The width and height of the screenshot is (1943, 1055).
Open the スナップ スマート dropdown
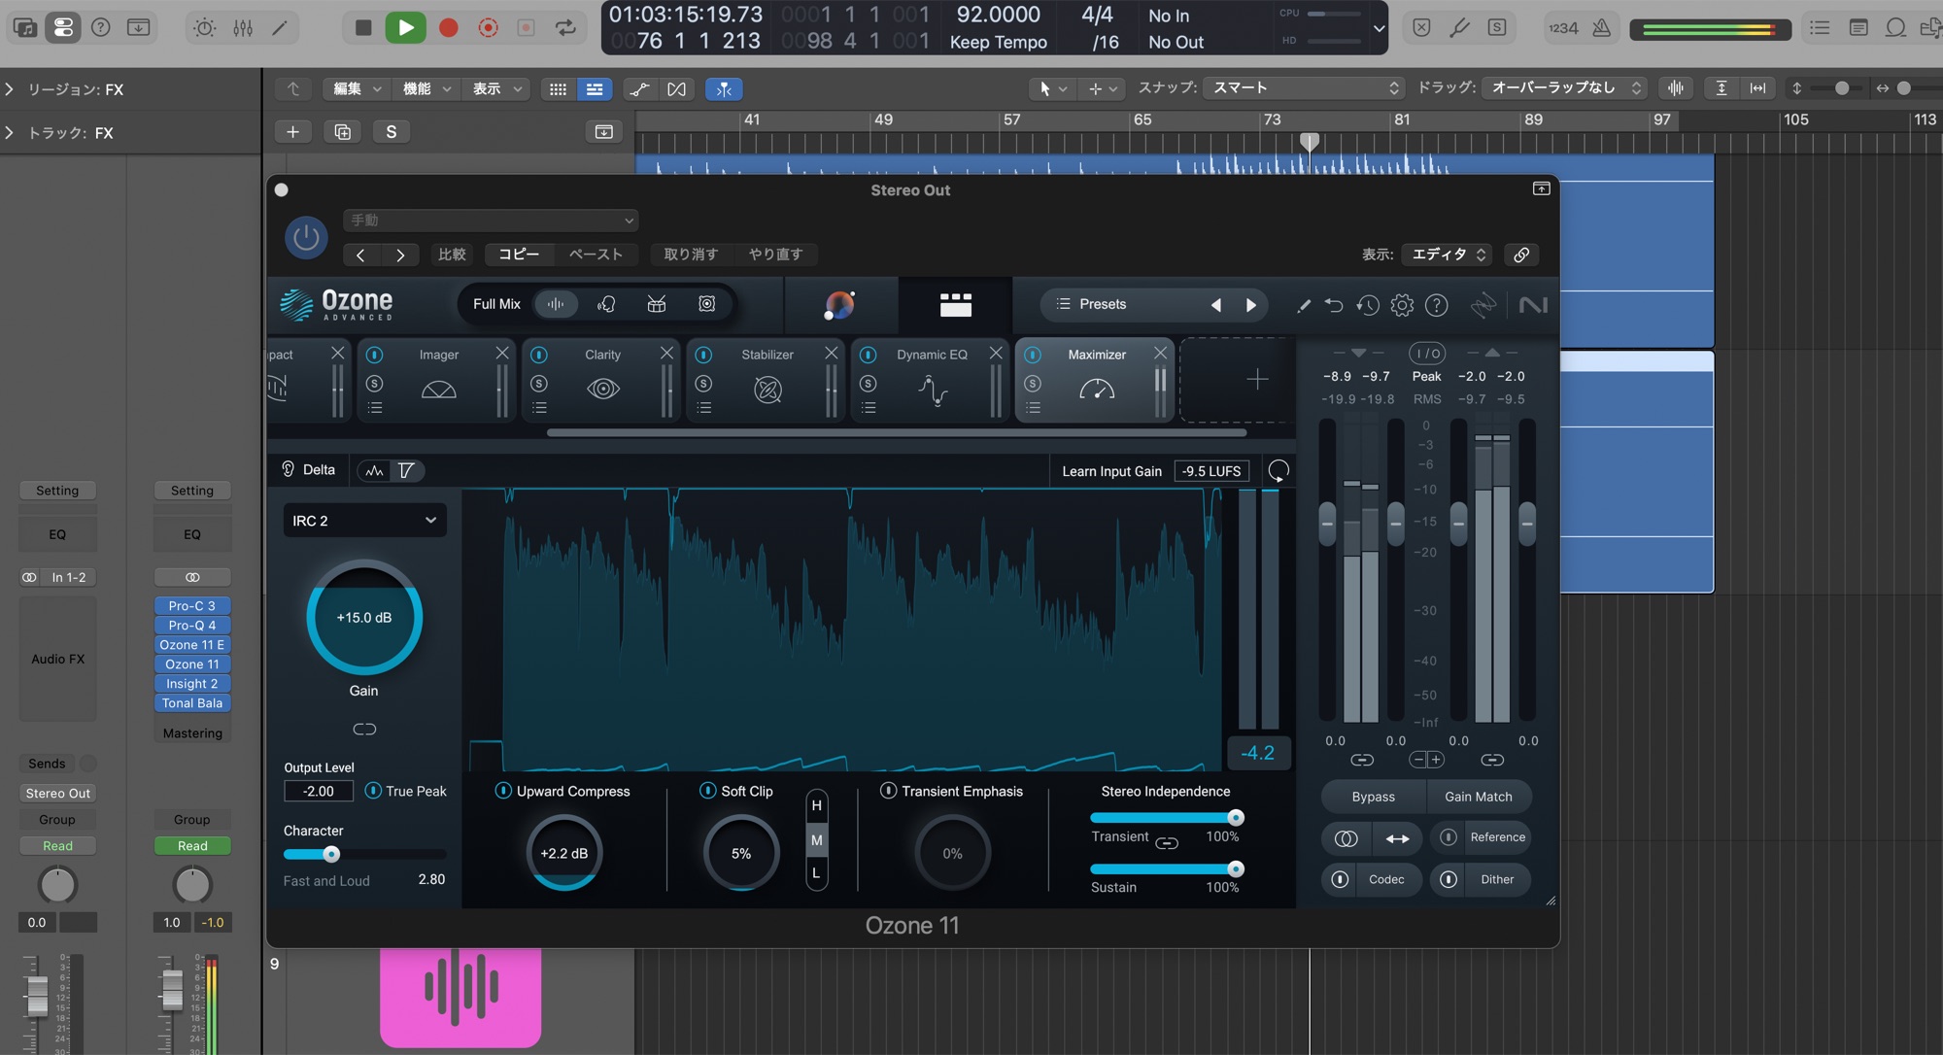[1304, 87]
